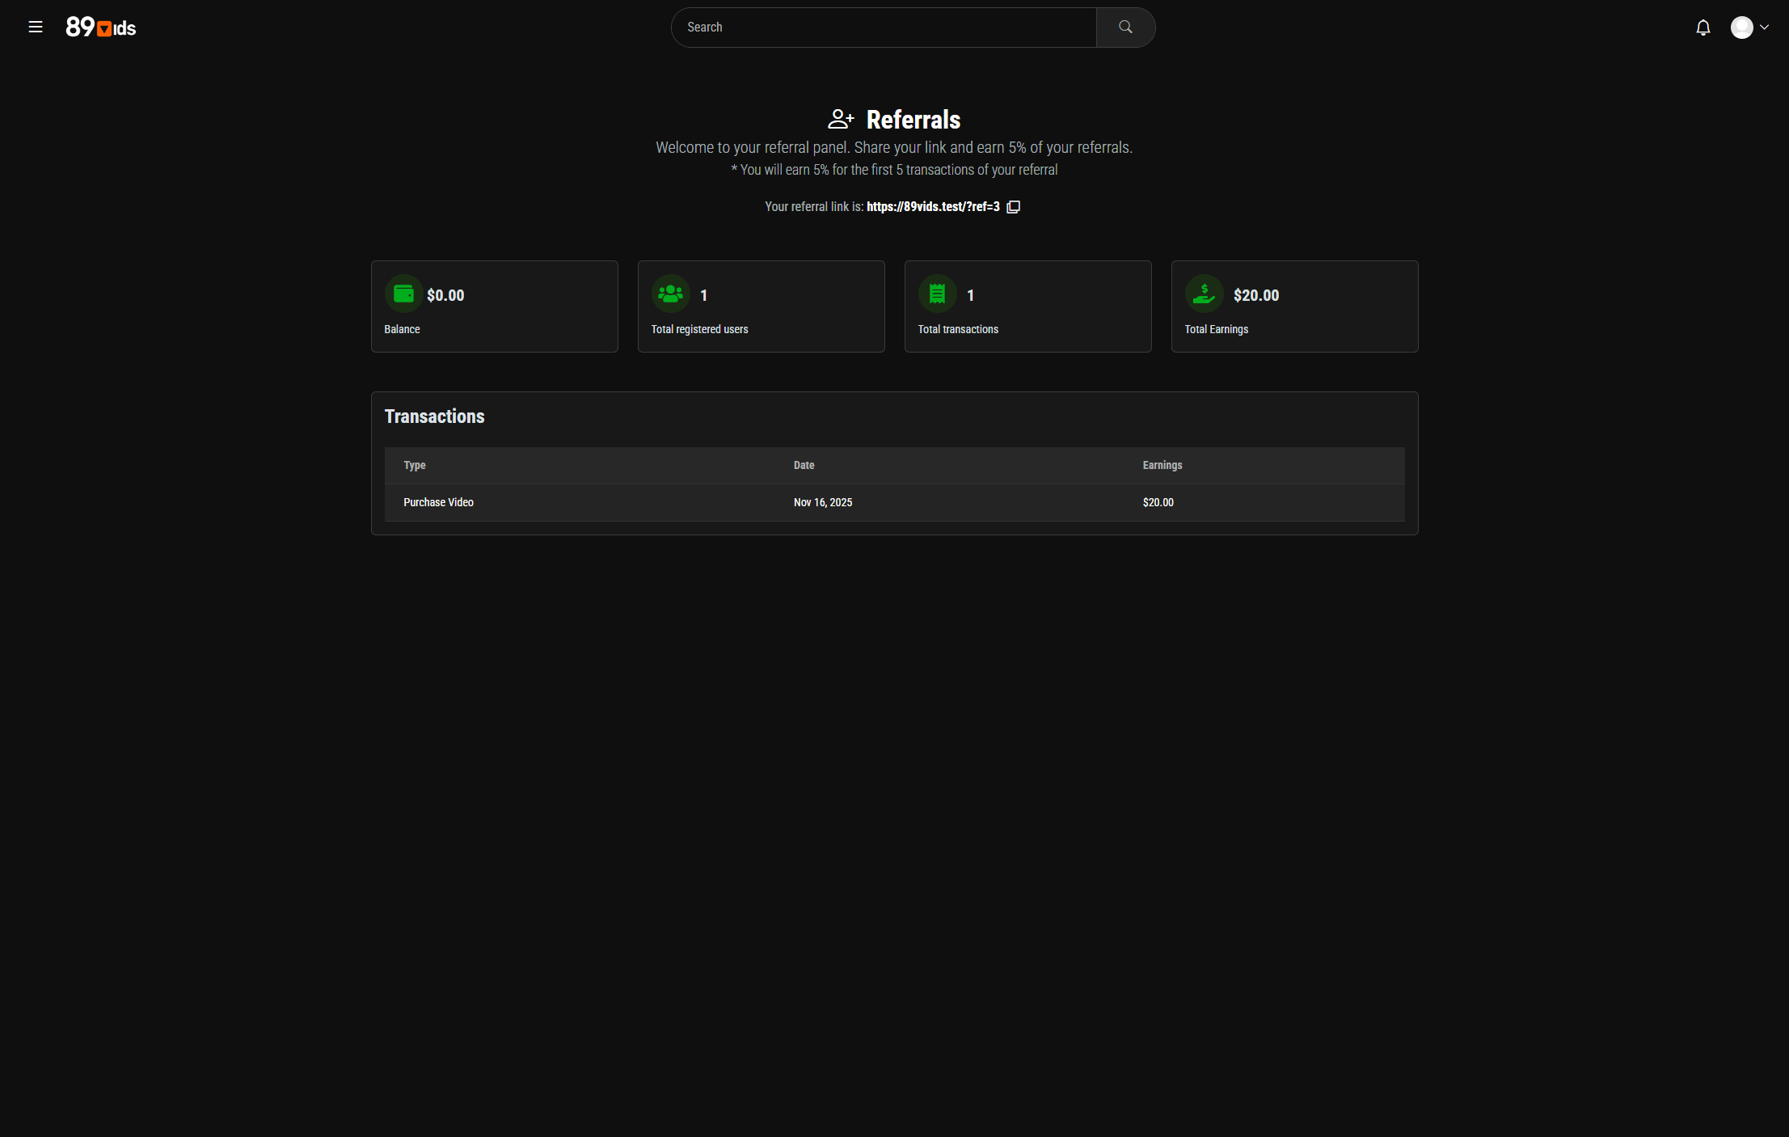Click the Date column header

coord(804,465)
